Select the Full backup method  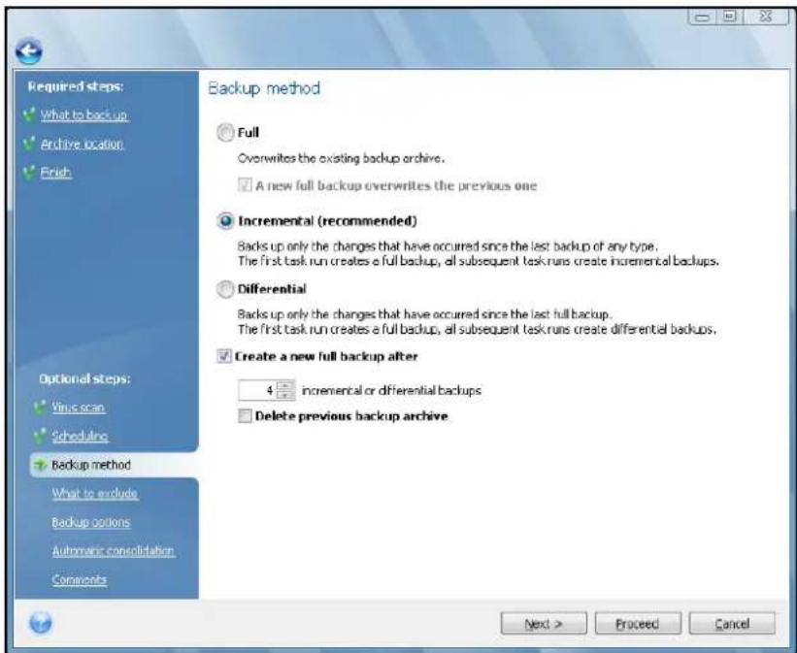pos(225,133)
